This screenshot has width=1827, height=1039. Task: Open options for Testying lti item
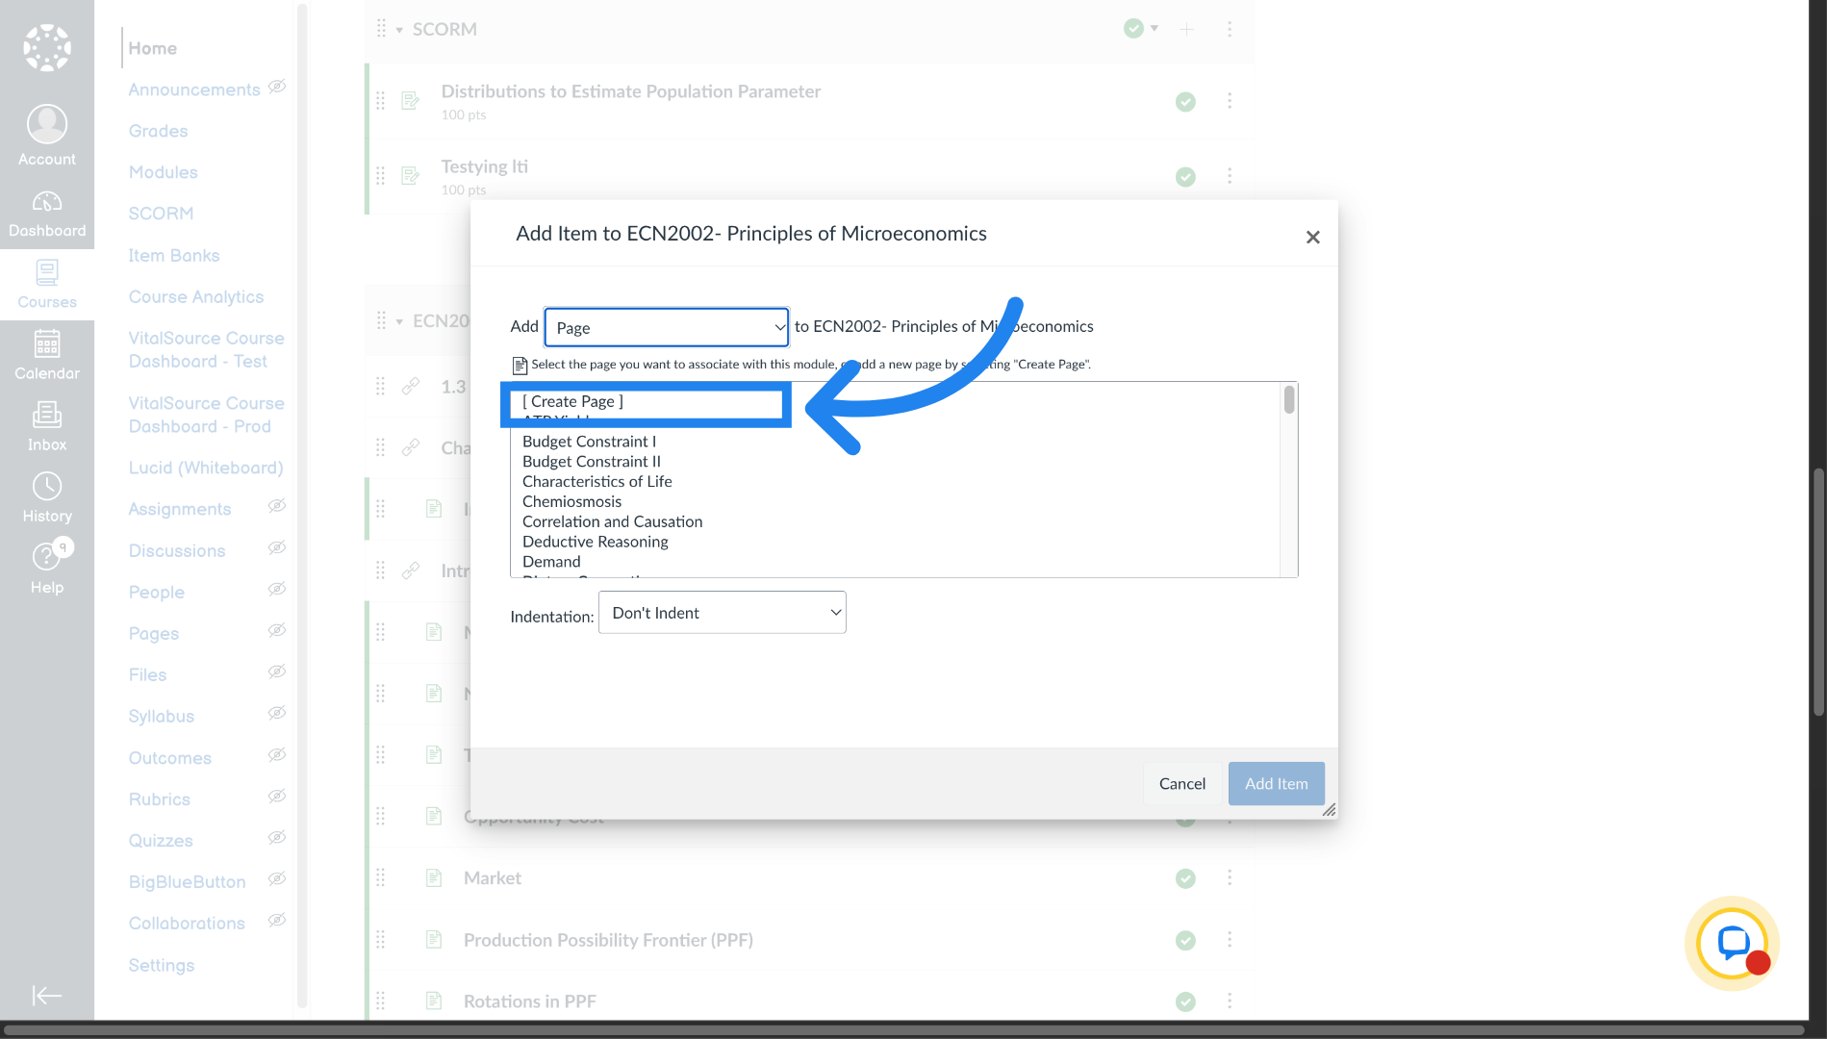pos(1230,176)
